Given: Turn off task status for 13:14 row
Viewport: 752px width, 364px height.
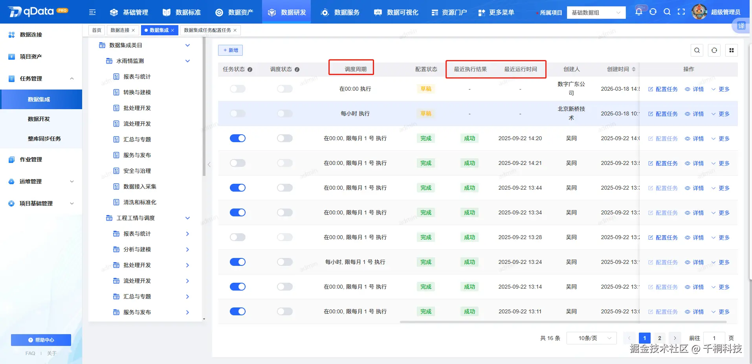Looking at the screenshot, I should tap(238, 287).
